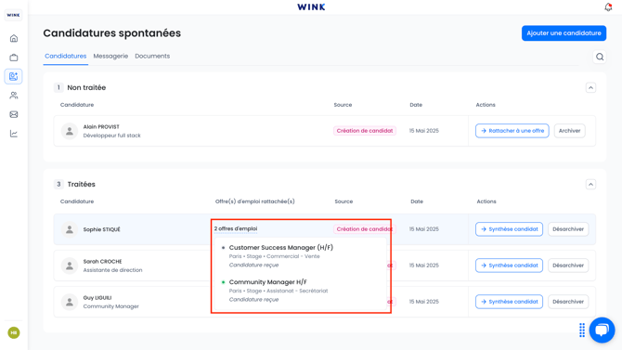Open the mail envelope sidebar icon

pos(14,114)
